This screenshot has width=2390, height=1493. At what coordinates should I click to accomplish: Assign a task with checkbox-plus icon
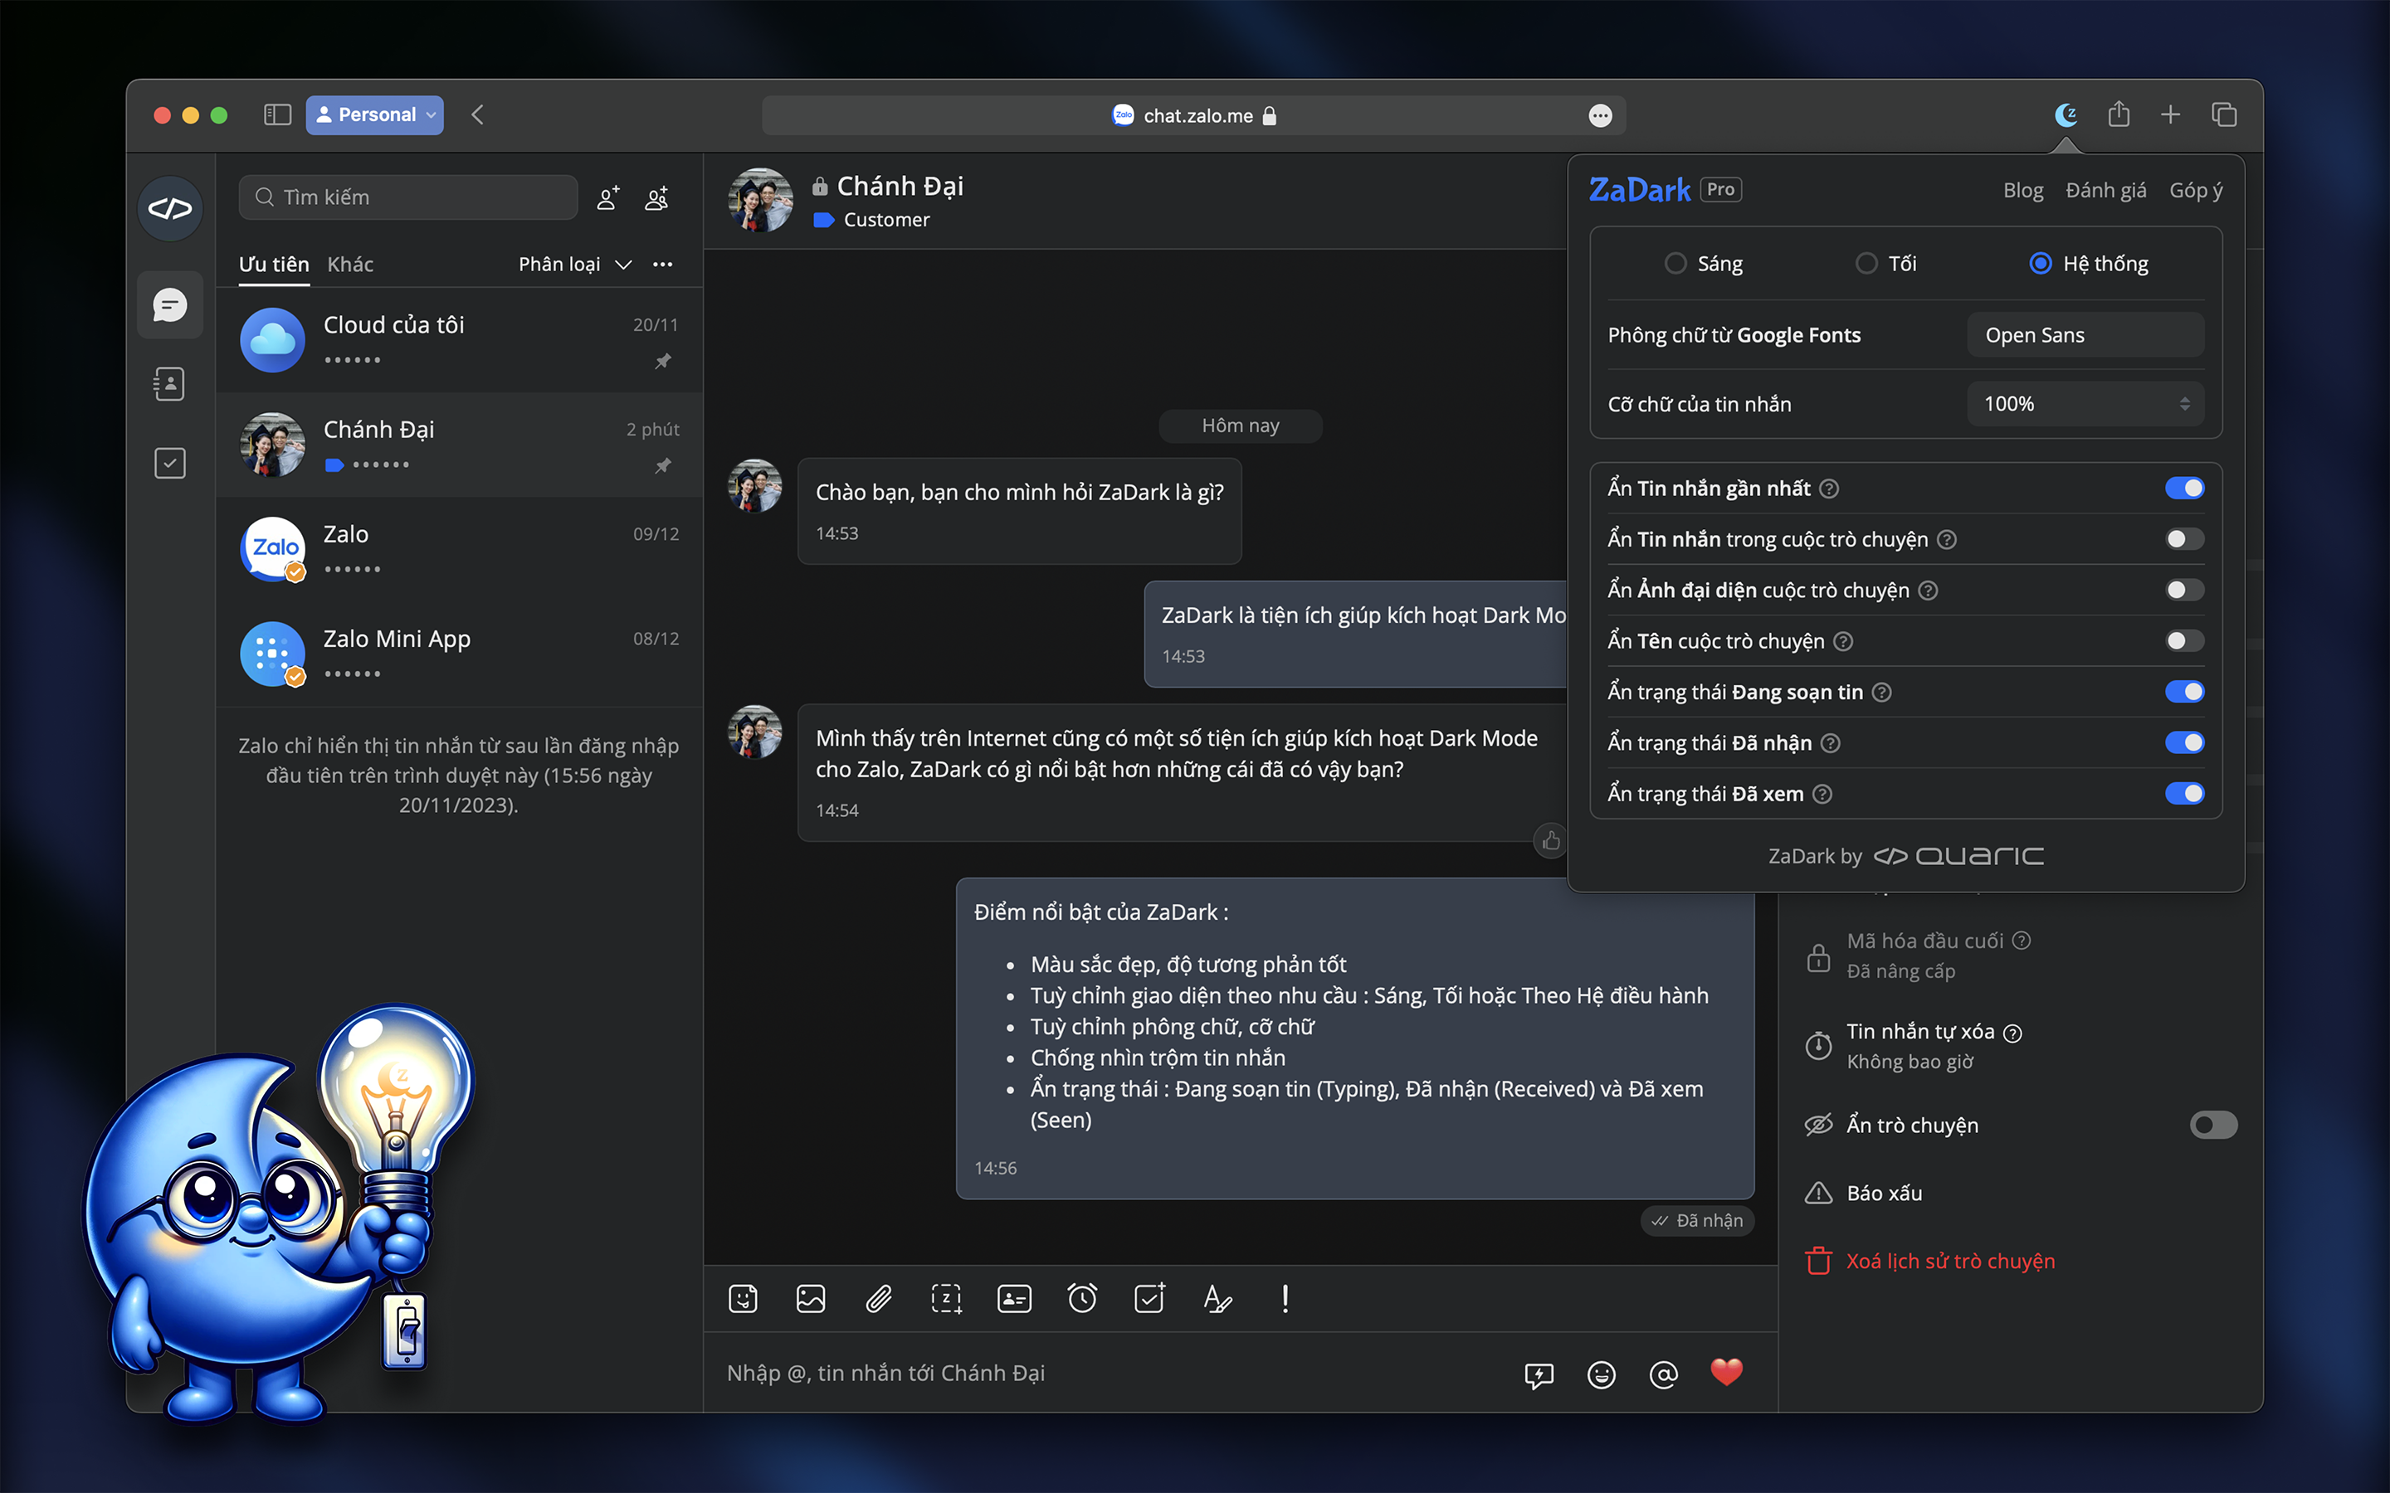[x=1149, y=1298]
